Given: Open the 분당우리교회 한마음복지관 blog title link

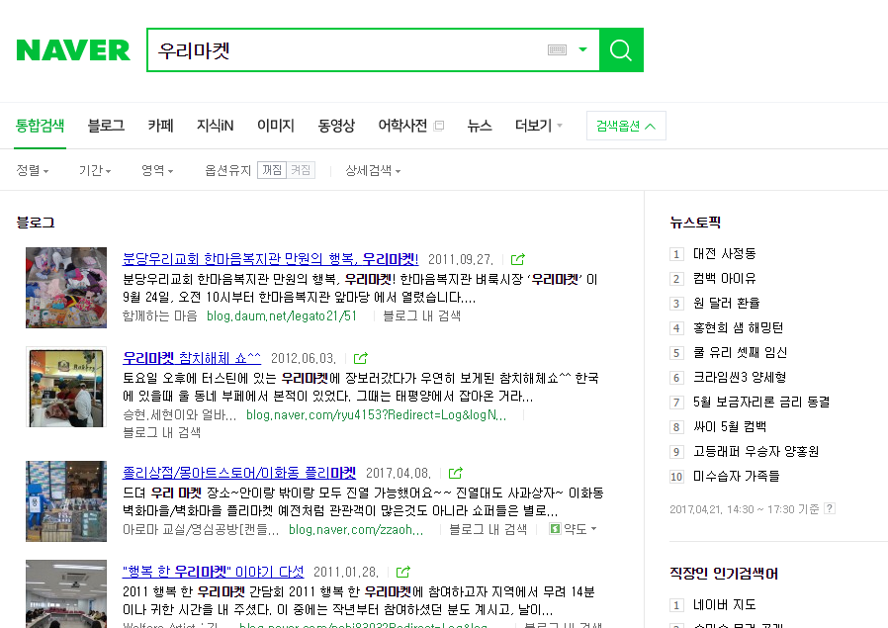Looking at the screenshot, I should click(x=271, y=259).
